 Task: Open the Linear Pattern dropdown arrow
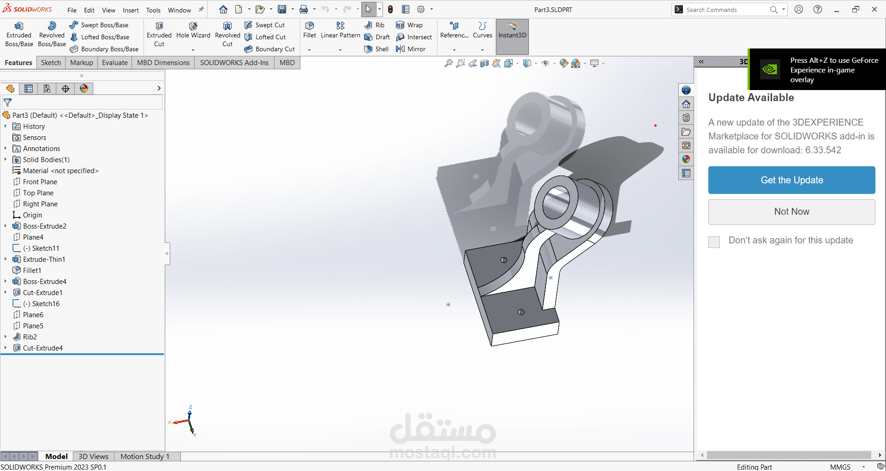tap(340, 49)
